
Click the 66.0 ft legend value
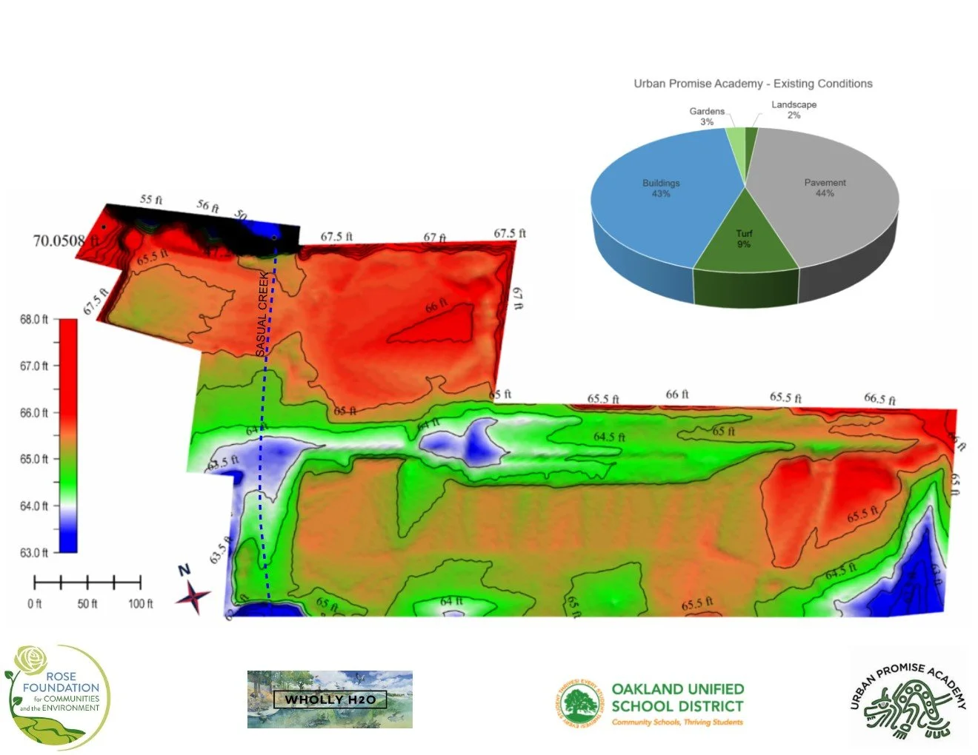pyautogui.click(x=34, y=413)
